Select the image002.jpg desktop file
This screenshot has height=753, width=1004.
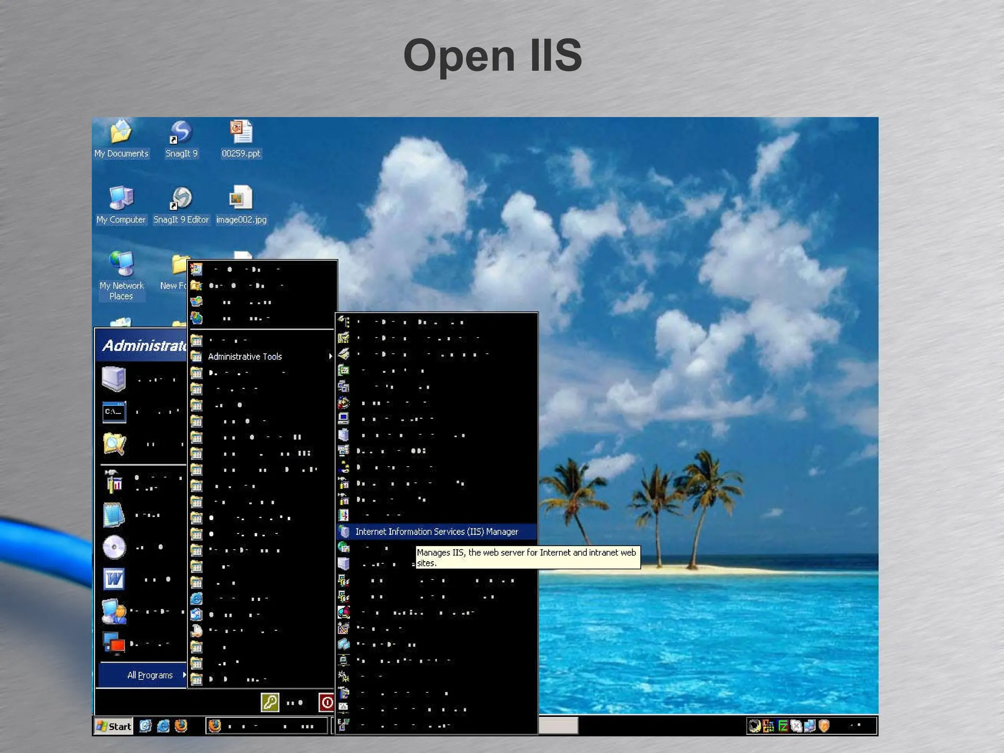pyautogui.click(x=241, y=206)
